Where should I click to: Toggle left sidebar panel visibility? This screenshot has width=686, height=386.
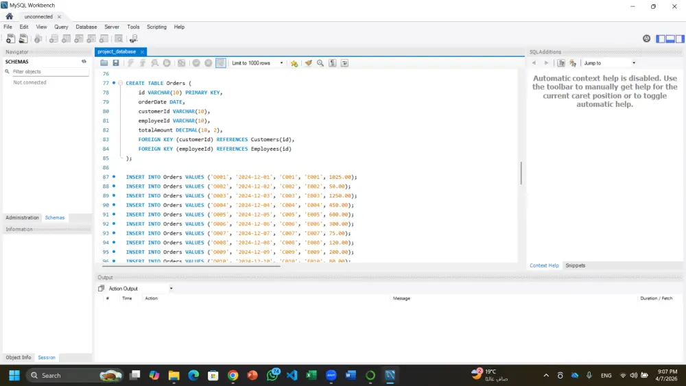pos(661,39)
